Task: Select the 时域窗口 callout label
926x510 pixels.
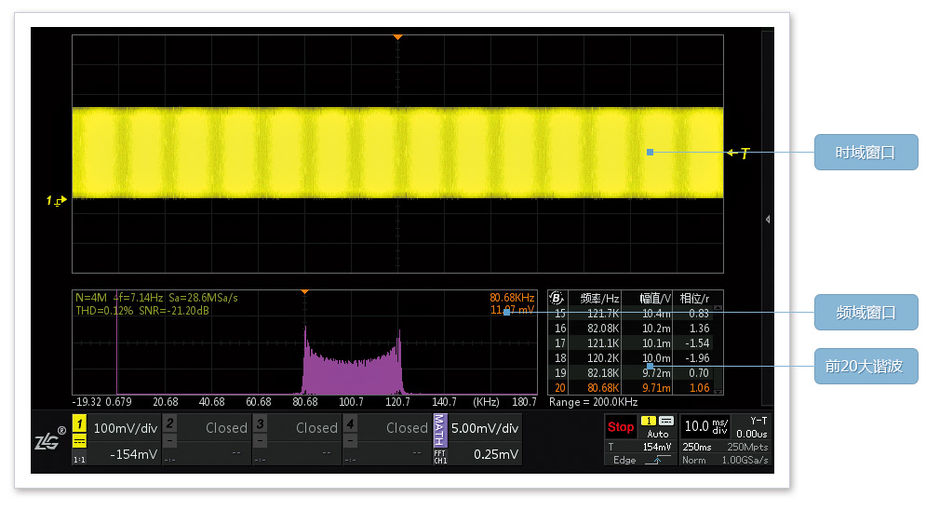Action: point(866,153)
